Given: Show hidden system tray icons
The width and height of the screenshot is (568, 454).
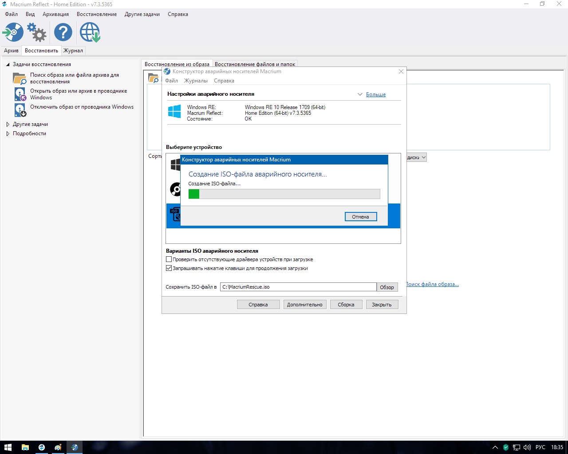Looking at the screenshot, I should (x=495, y=447).
